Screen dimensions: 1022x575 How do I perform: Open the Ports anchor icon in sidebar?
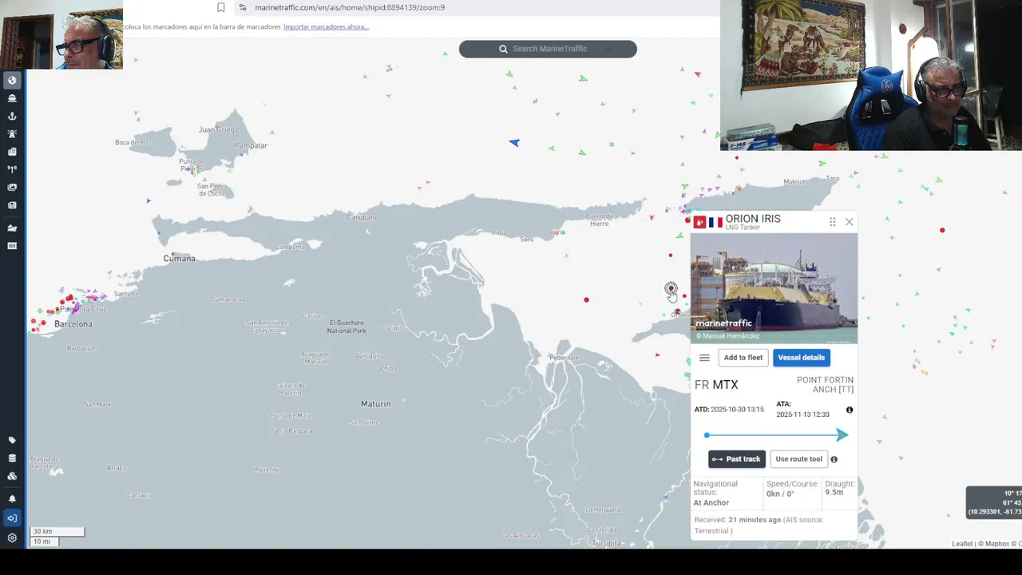(12, 116)
